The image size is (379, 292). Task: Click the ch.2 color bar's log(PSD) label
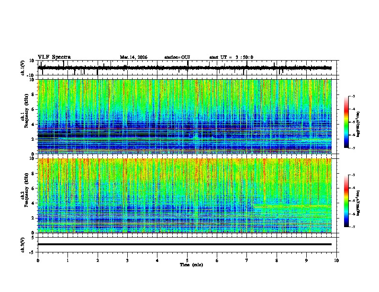pos(358,203)
